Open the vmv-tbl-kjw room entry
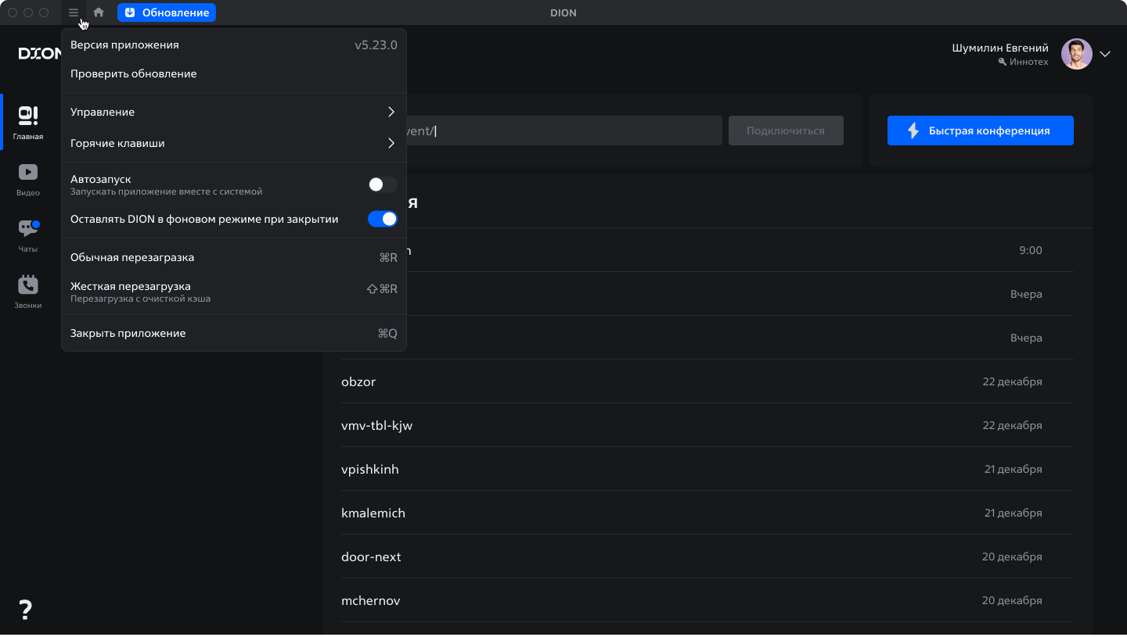 click(x=708, y=425)
